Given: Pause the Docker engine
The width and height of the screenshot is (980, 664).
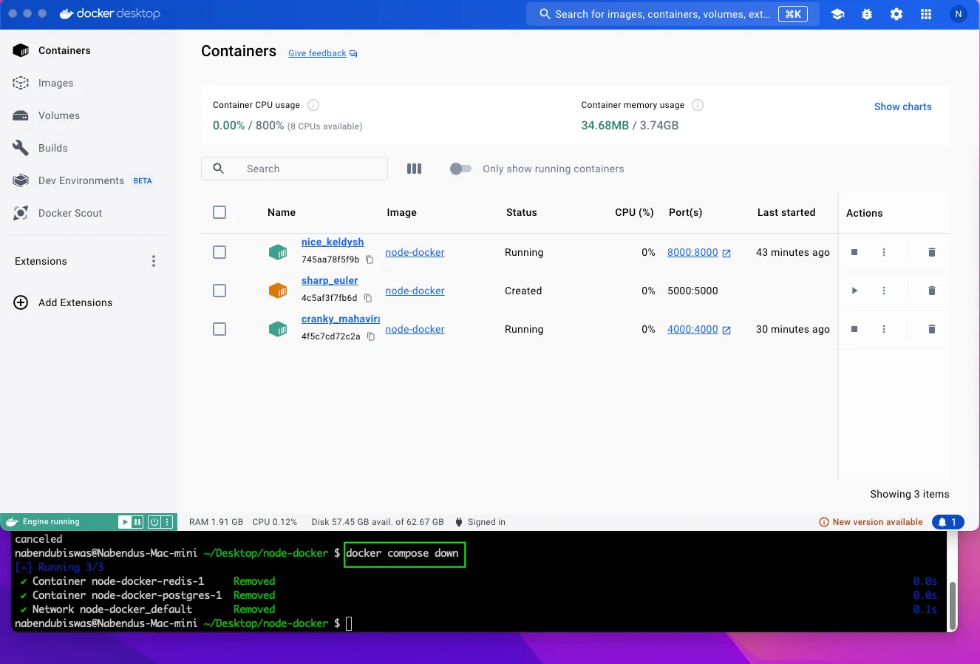Looking at the screenshot, I should (x=137, y=522).
